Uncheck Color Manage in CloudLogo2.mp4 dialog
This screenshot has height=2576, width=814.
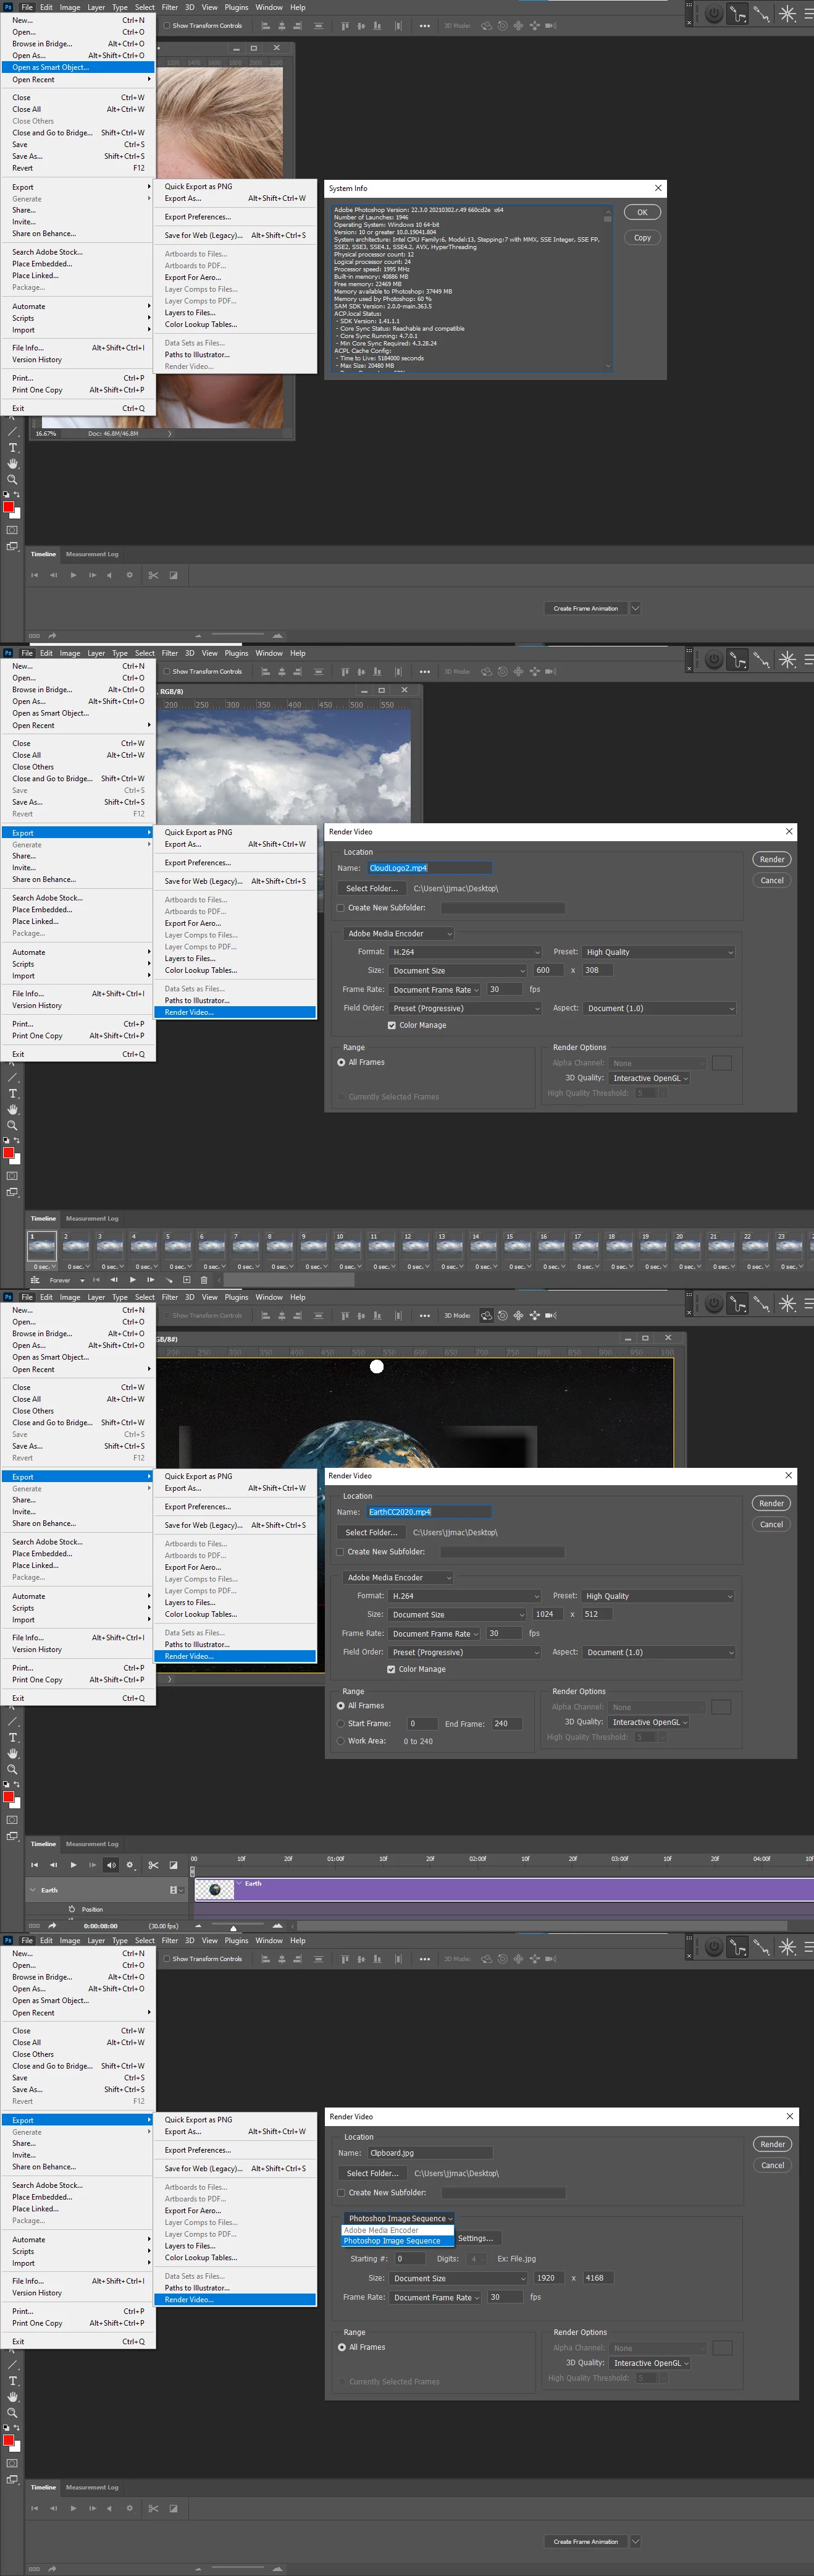[x=392, y=1025]
